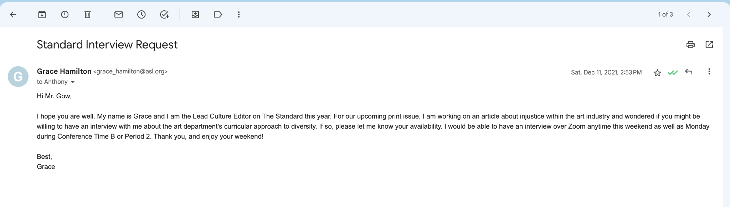Screen dimensions: 730x207
Task: Click the green double-check tracking icon
Action: point(673,73)
